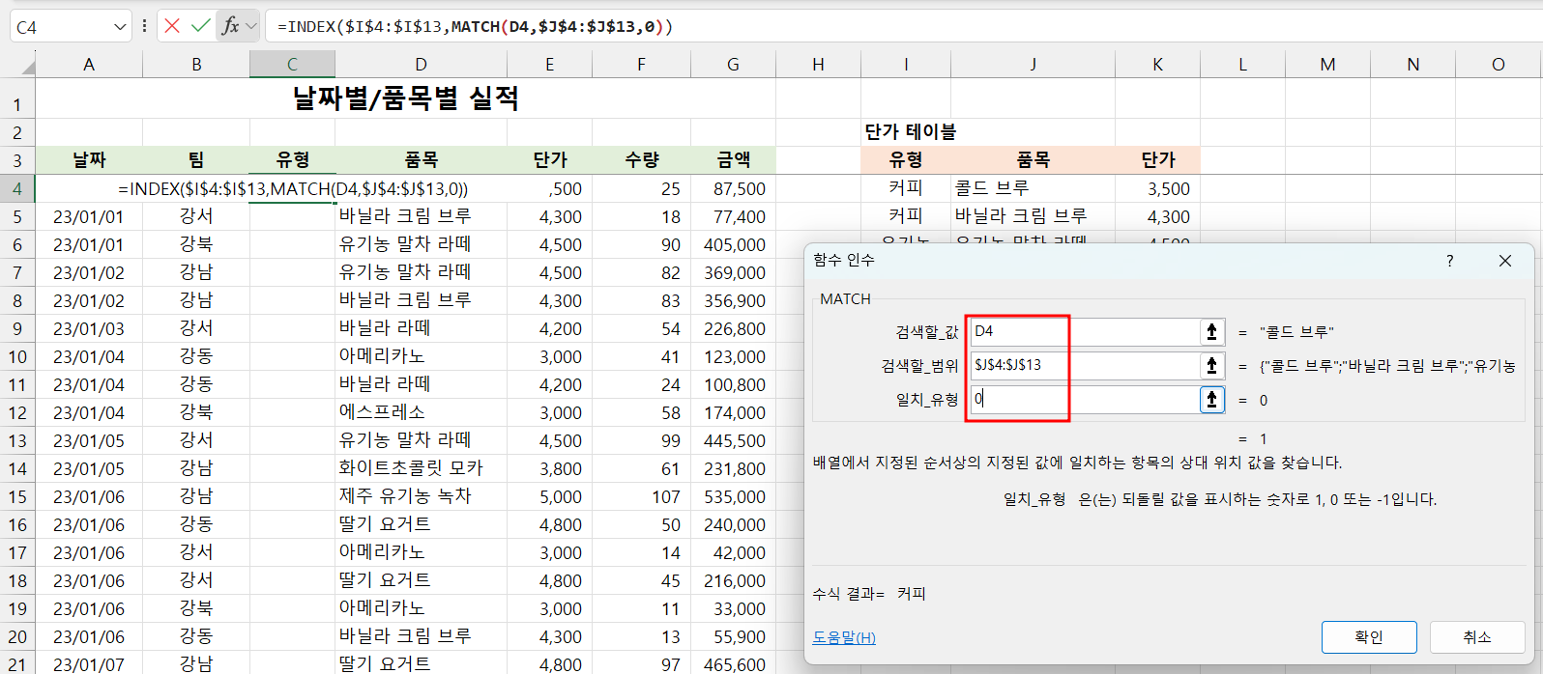Click cell with value 405,000
1543x674 pixels.
733,244
